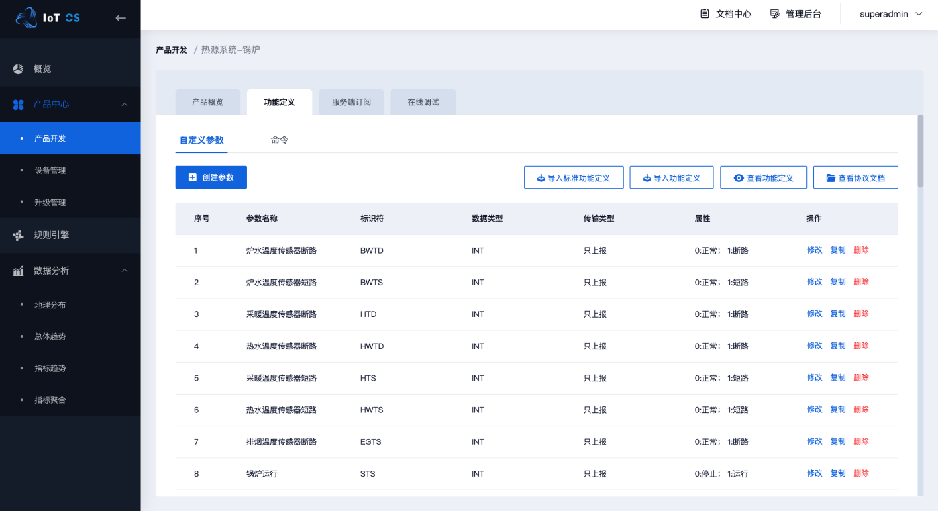Open the superadmin user dropdown
This screenshot has width=938, height=511.
click(891, 14)
